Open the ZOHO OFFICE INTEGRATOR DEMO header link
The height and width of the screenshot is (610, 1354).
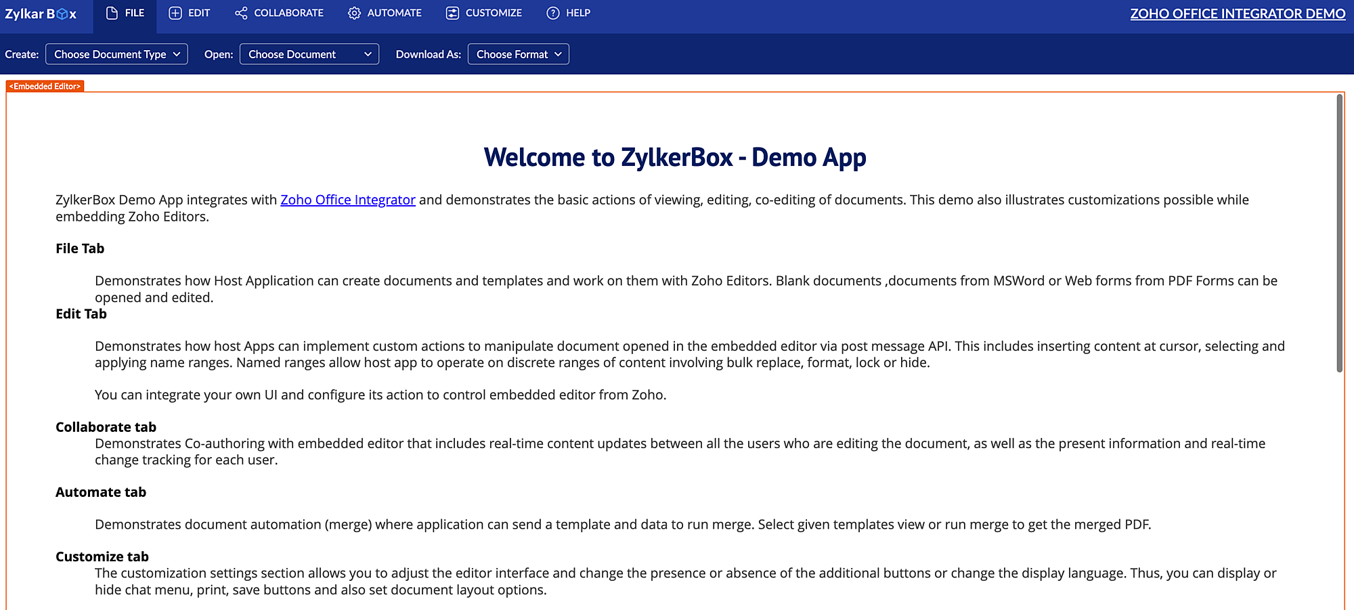pyautogui.click(x=1238, y=14)
